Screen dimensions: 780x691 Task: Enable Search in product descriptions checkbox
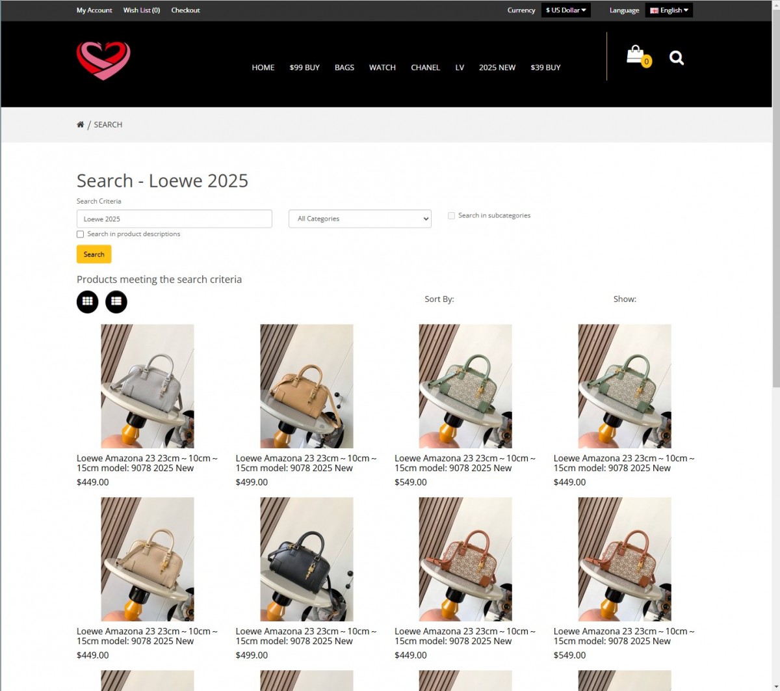[x=81, y=234]
